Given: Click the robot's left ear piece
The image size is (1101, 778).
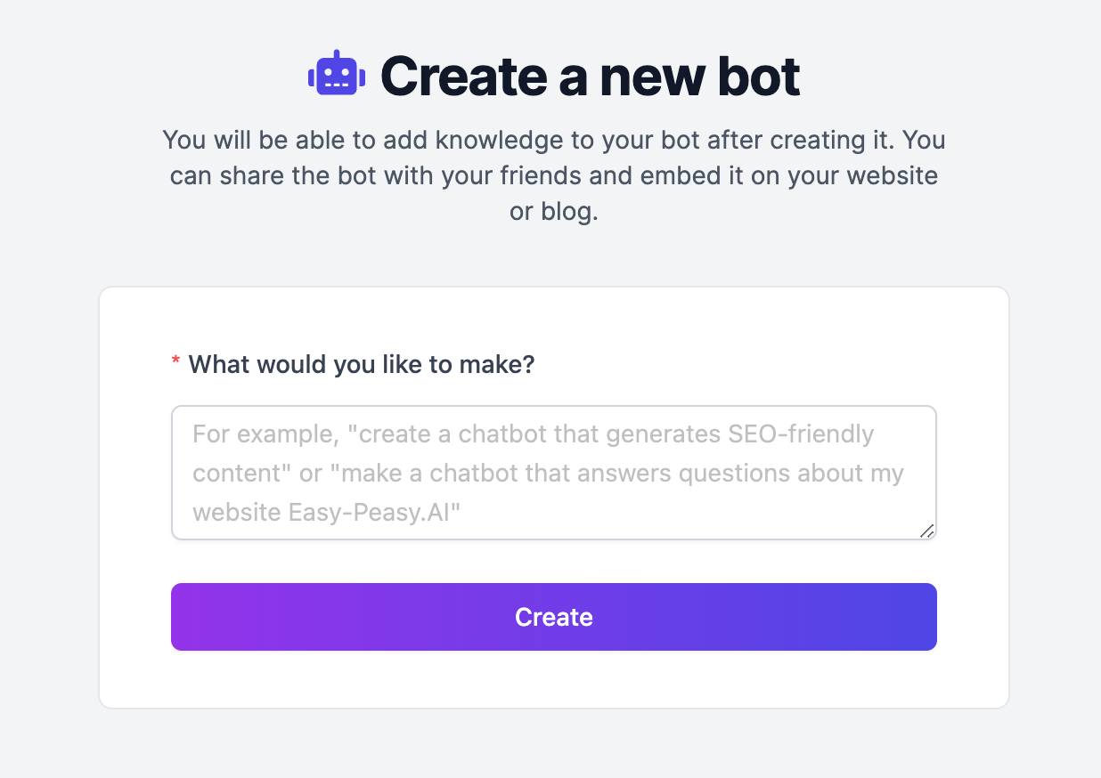Looking at the screenshot, I should 312,77.
